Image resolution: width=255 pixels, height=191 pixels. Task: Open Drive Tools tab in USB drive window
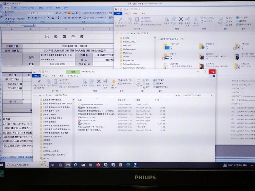[x=73, y=76]
